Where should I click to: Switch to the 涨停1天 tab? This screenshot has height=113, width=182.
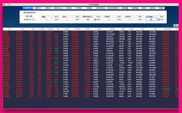click(x=28, y=8)
